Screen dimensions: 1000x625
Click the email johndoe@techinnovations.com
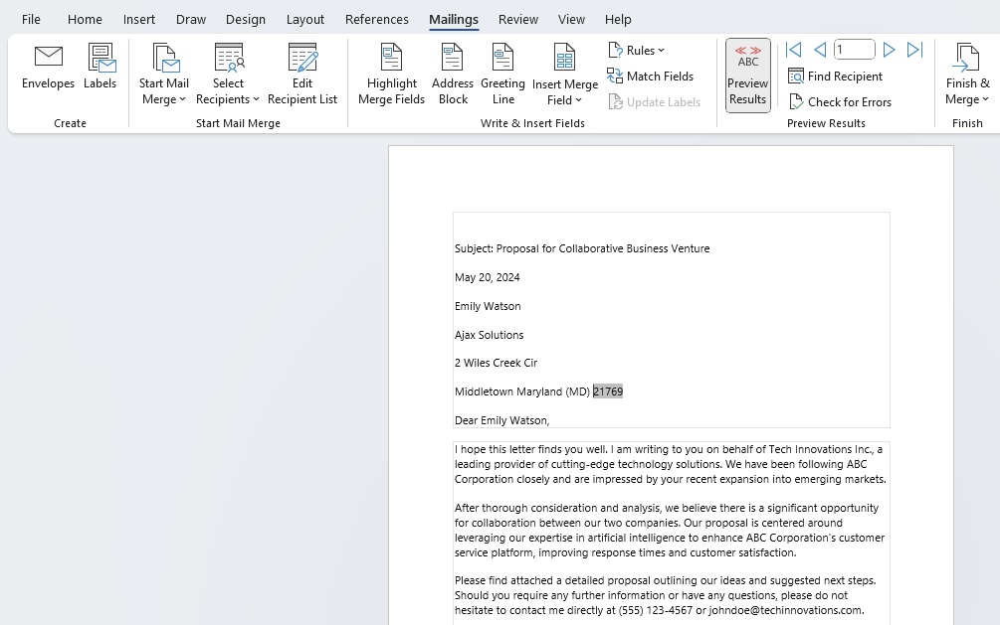coord(786,610)
